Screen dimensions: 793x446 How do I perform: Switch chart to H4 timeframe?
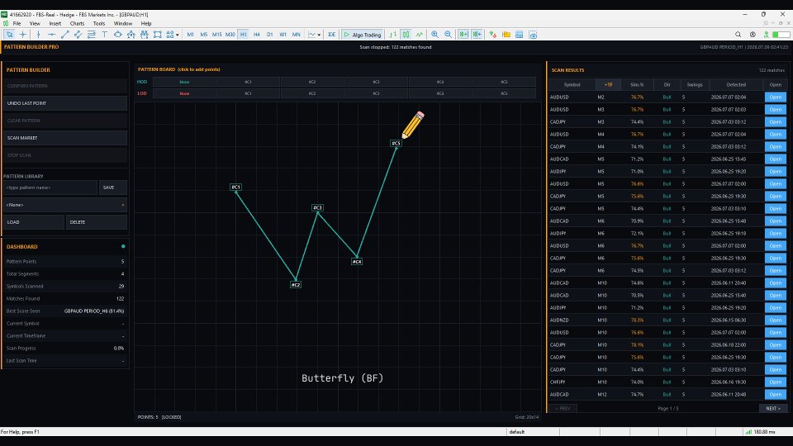[256, 35]
